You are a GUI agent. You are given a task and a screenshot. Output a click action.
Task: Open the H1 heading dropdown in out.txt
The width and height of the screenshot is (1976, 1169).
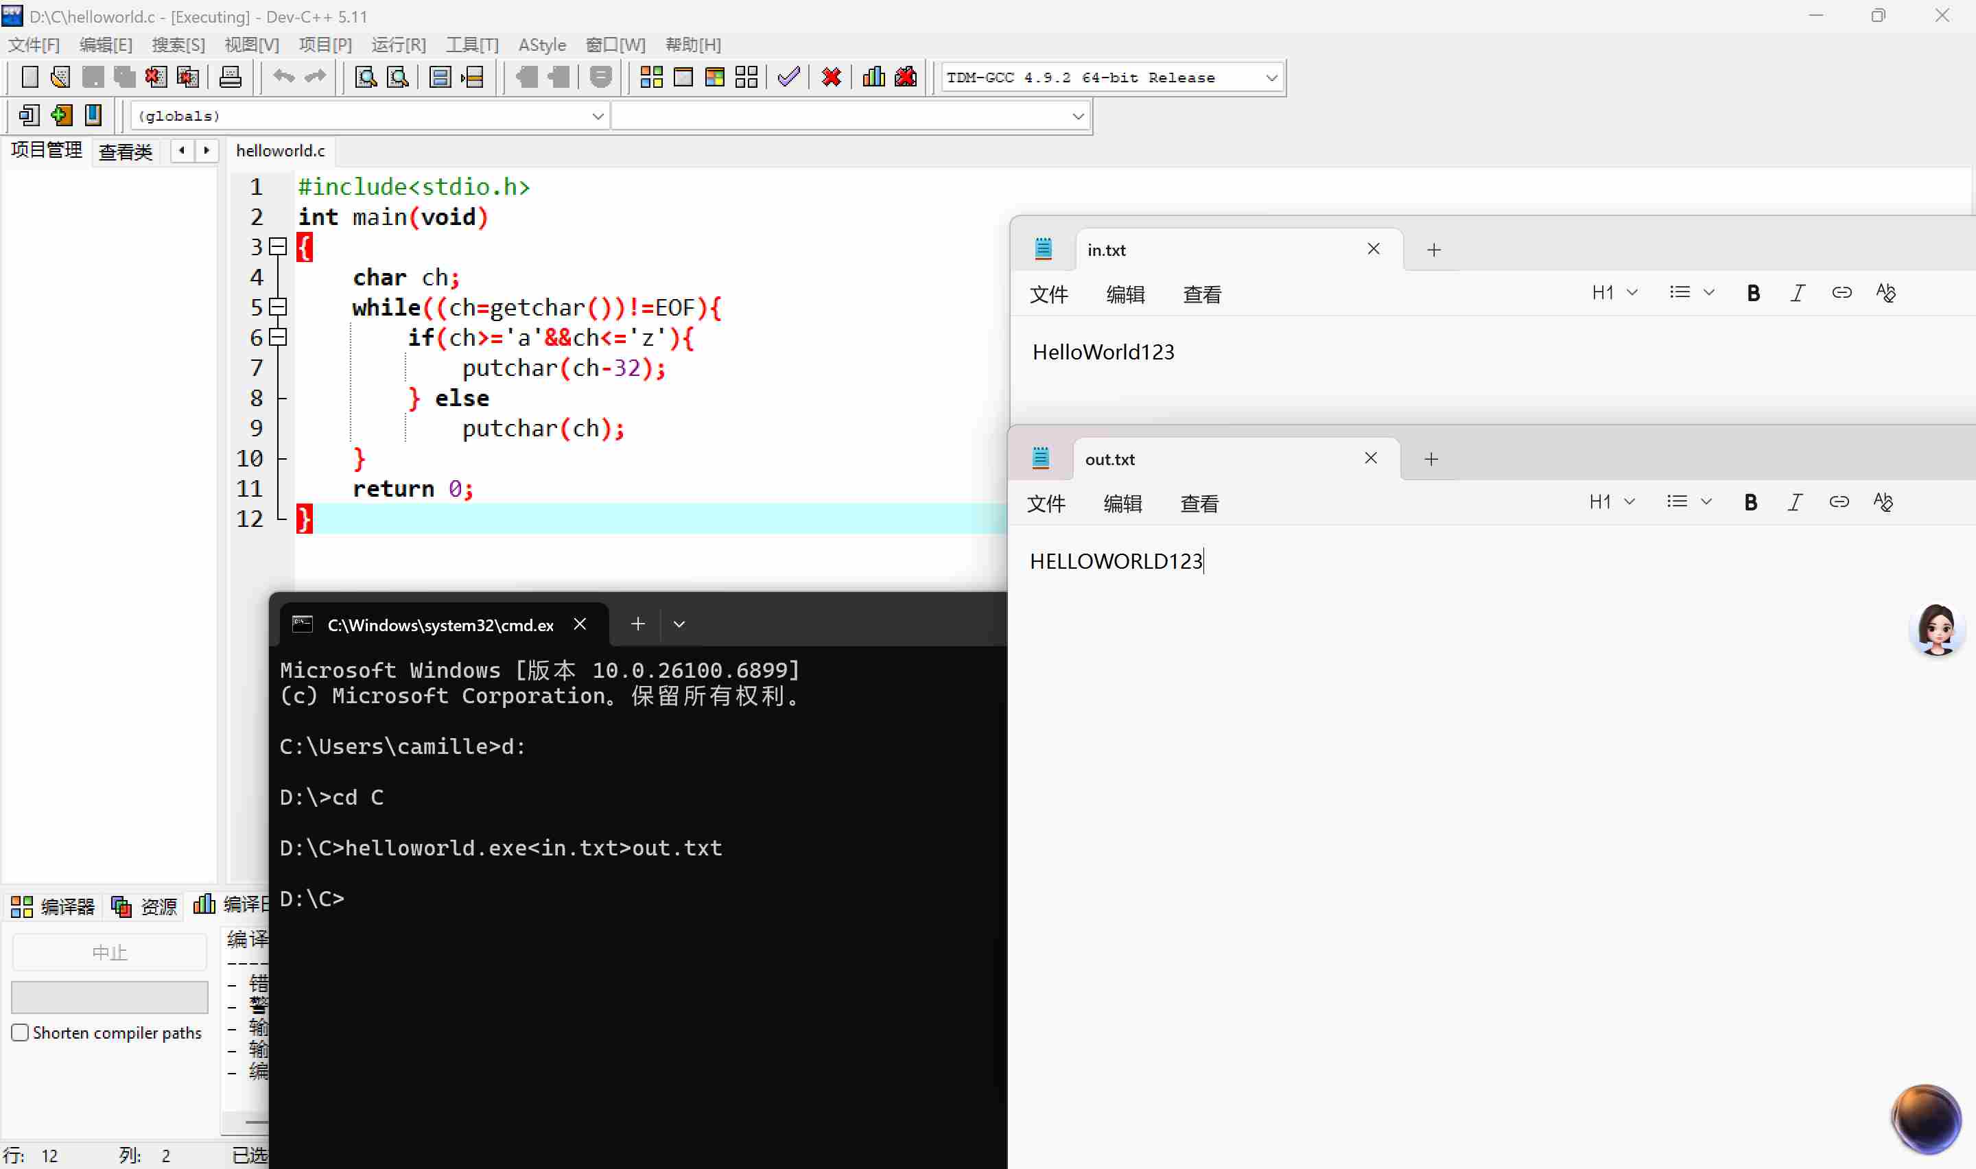(x=1612, y=503)
